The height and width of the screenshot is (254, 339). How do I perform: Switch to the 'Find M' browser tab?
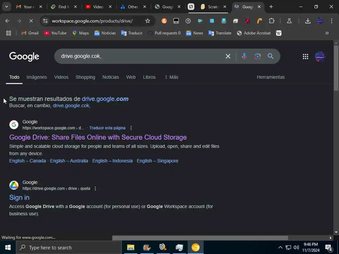point(64,7)
